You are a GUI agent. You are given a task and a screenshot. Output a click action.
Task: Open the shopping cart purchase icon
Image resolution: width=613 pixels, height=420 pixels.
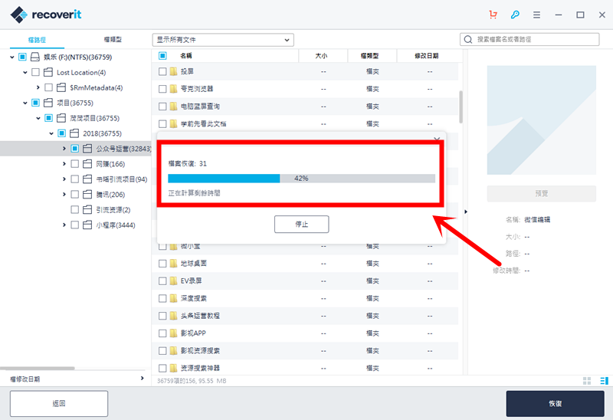point(493,15)
